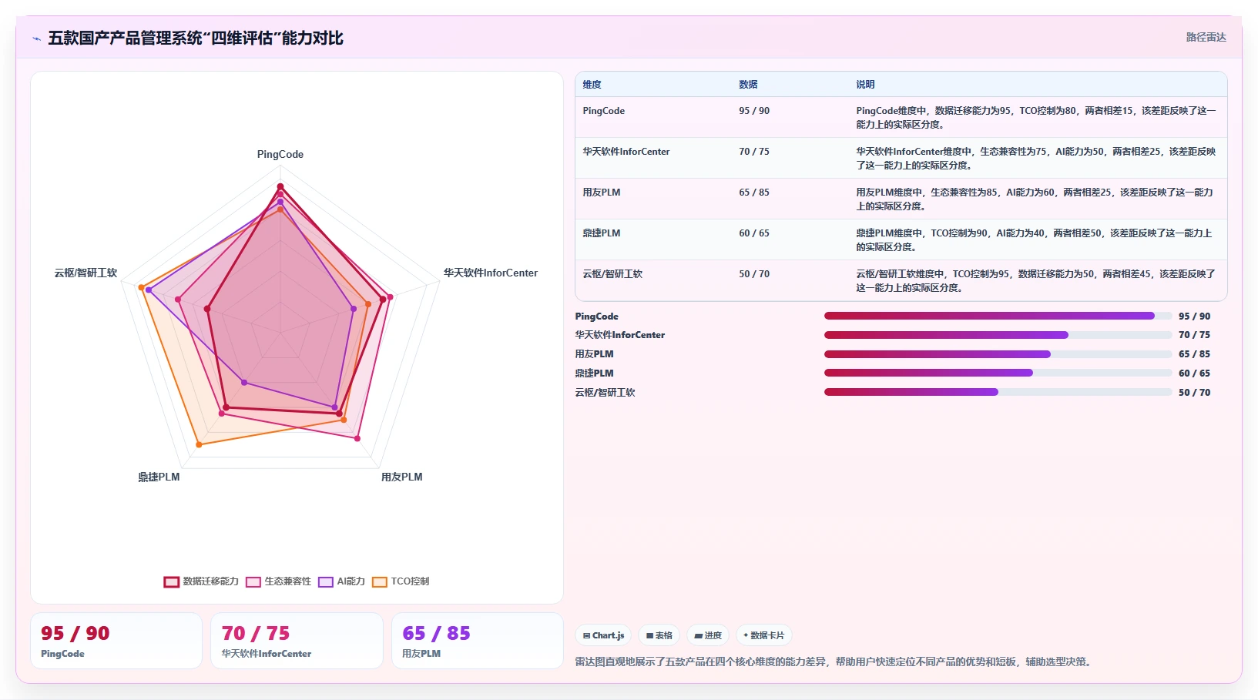Click the 鼎捷PLM progress bar

pyautogui.click(x=998, y=373)
